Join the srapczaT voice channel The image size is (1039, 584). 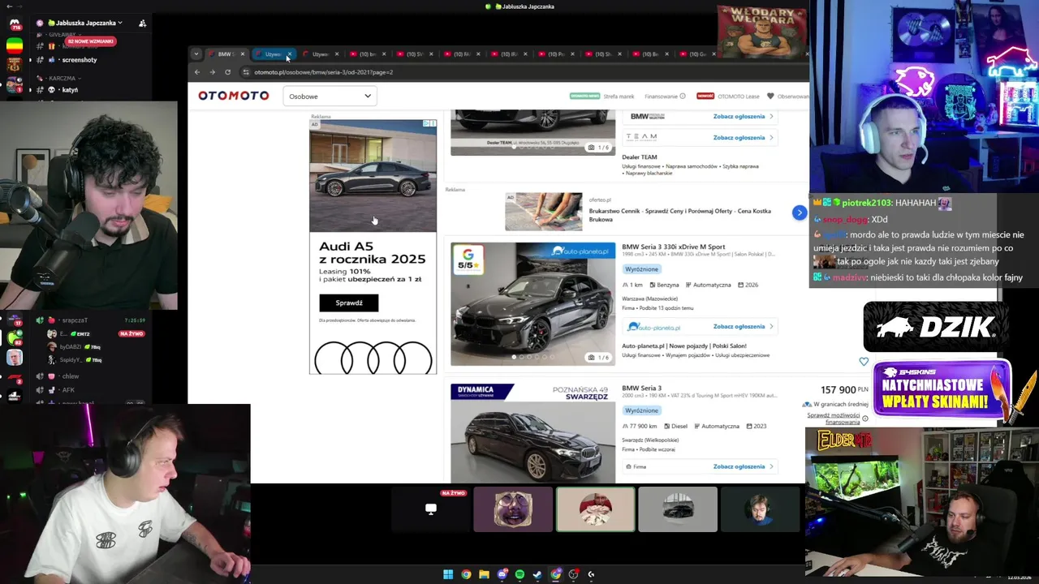[x=75, y=320]
